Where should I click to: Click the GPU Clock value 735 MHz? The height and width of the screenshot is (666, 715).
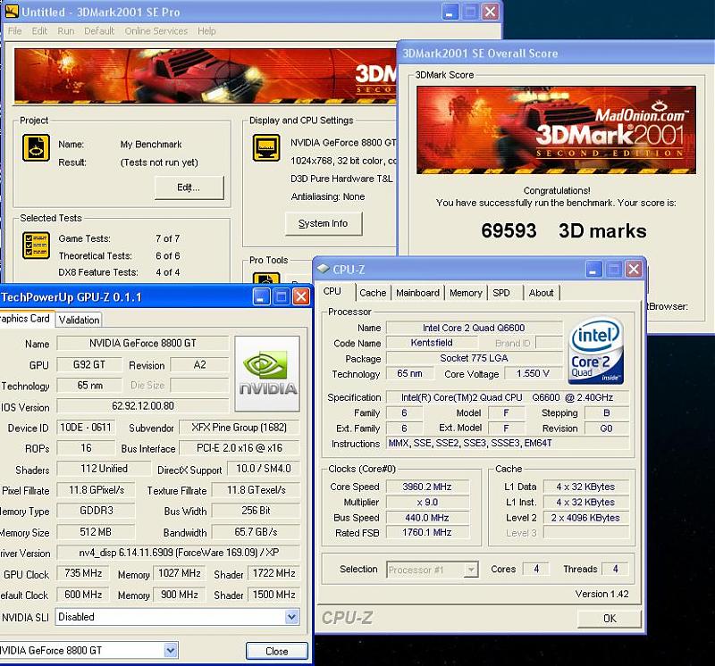(83, 573)
